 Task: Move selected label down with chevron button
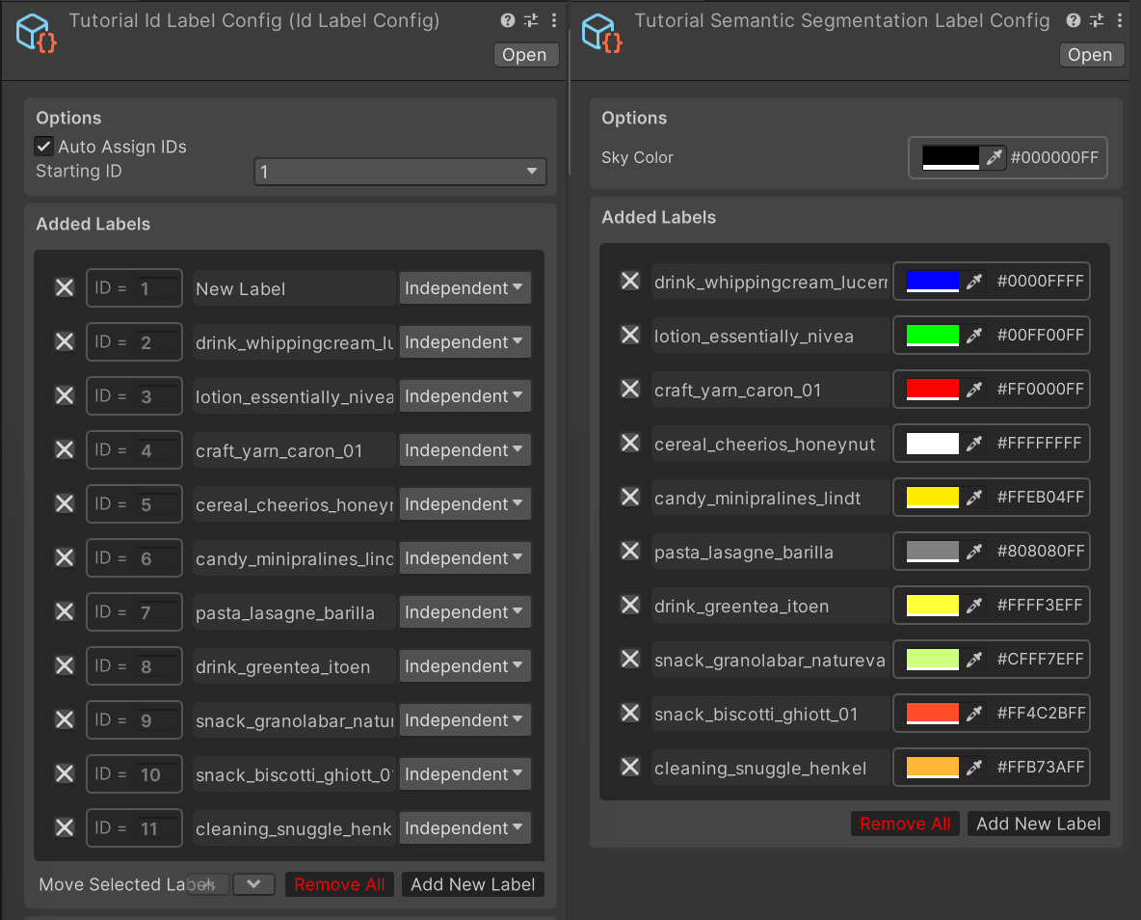[x=253, y=884]
